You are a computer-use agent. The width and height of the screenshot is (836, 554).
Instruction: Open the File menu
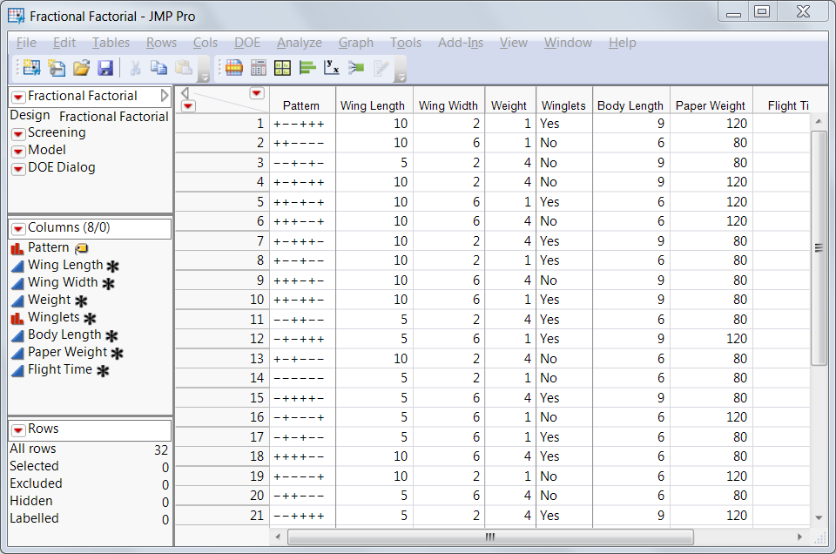(x=27, y=43)
